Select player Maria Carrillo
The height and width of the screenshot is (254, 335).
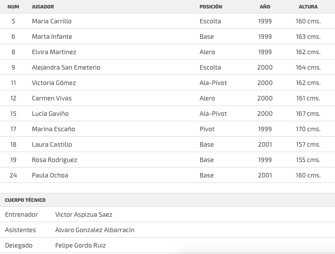point(52,21)
